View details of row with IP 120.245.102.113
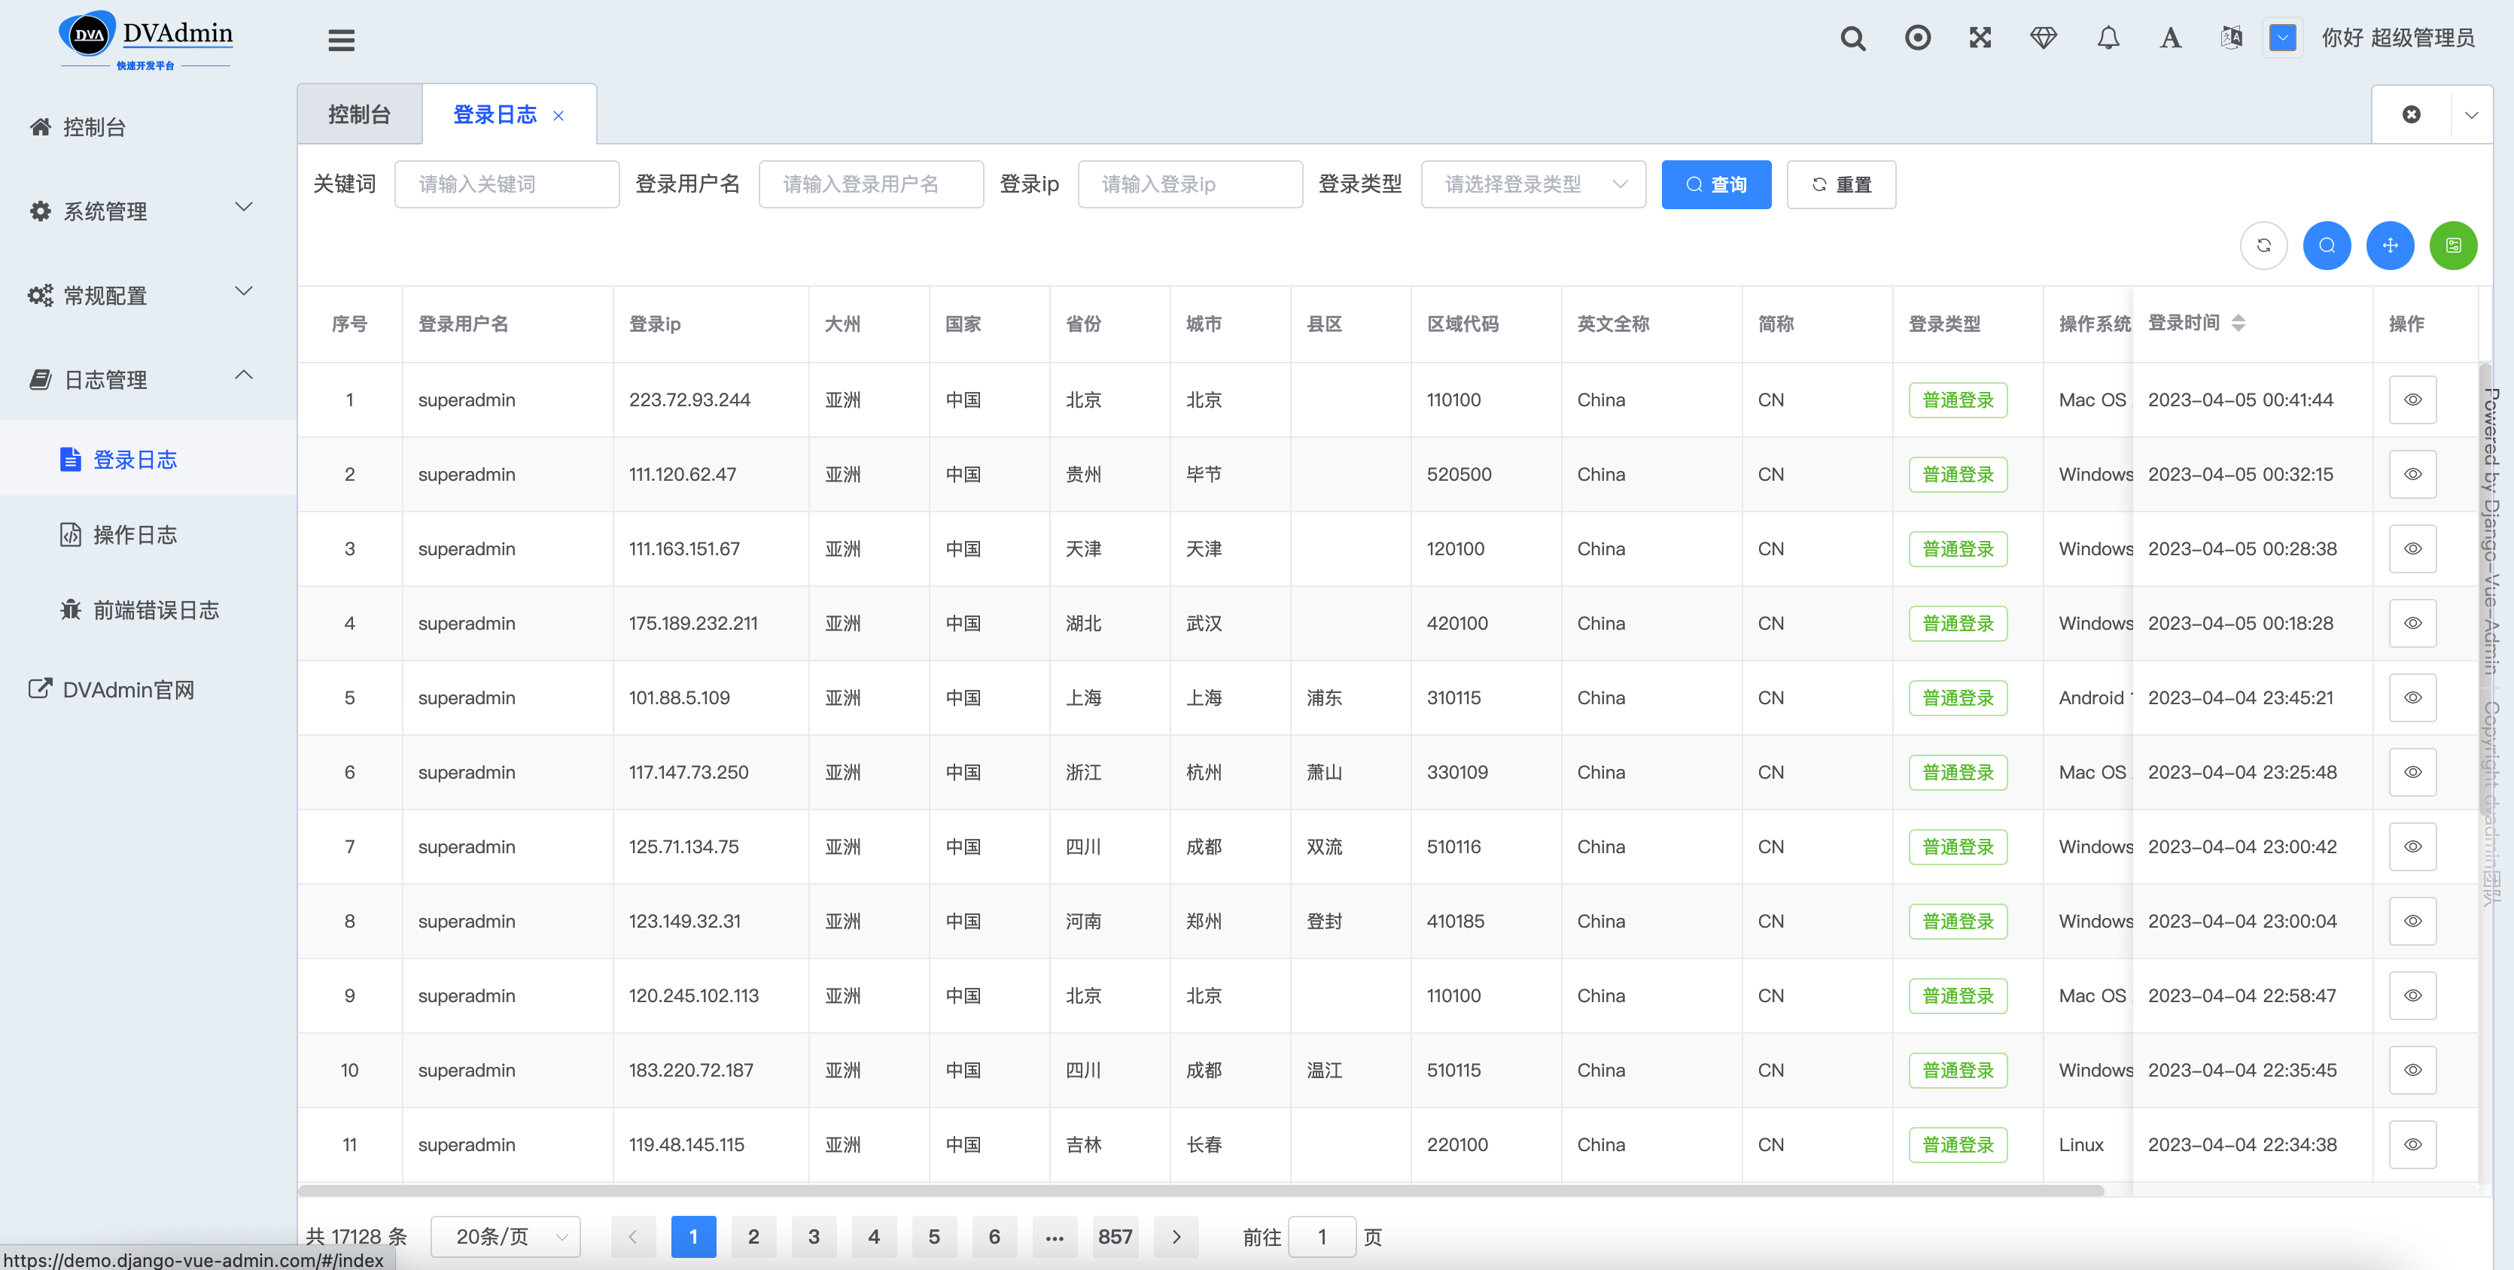 click(x=2412, y=995)
